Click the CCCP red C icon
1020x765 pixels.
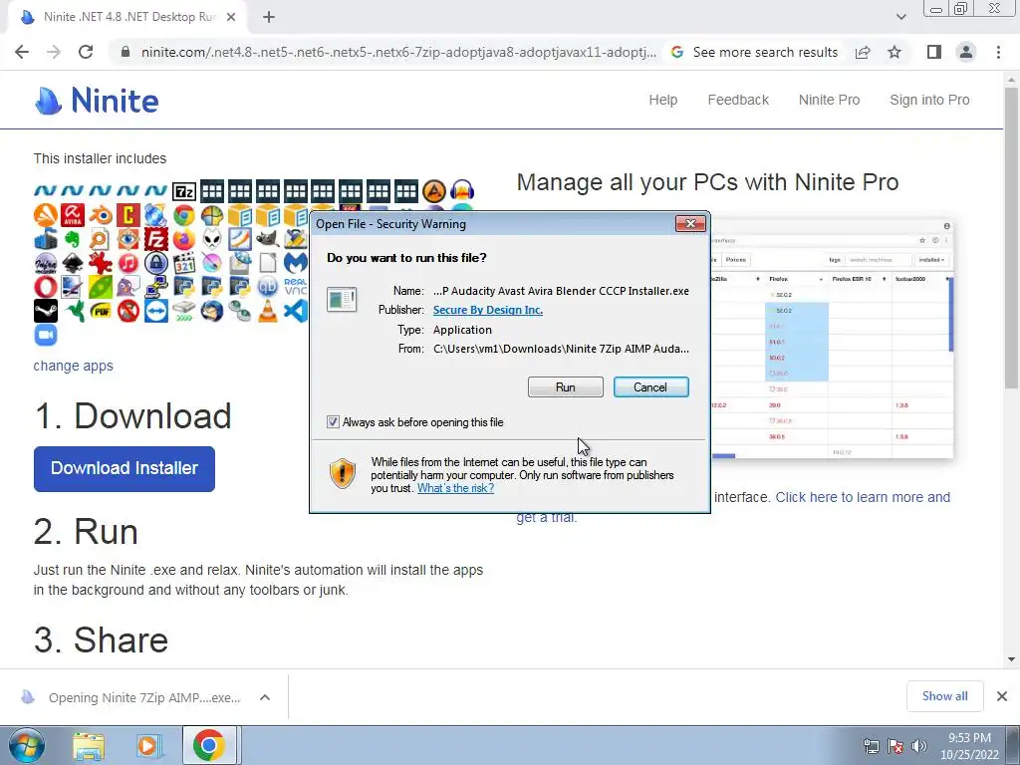pos(128,215)
